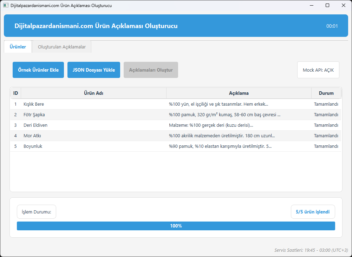This screenshot has height=257, width=352.
Task: Close the application window
Action: (x=344, y=5)
